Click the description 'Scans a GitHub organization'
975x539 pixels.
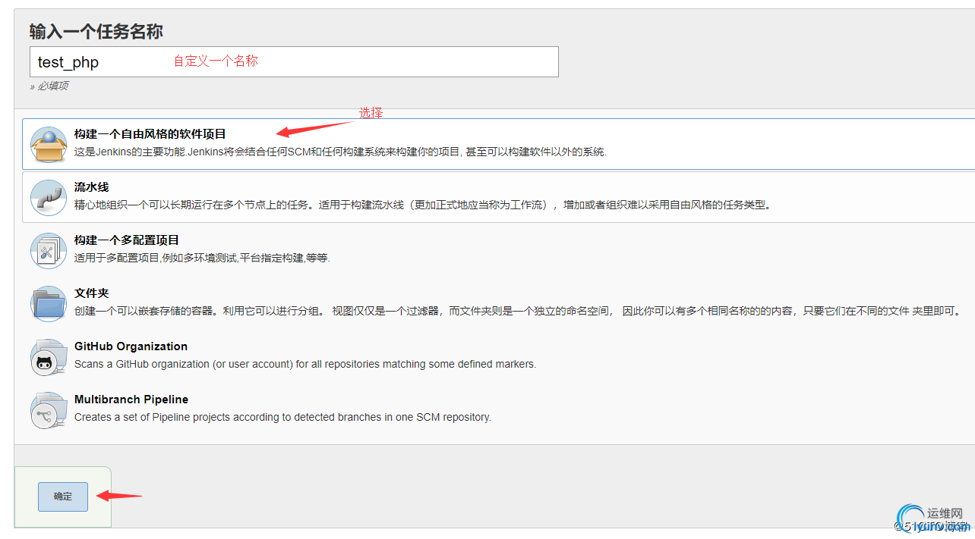click(x=305, y=364)
